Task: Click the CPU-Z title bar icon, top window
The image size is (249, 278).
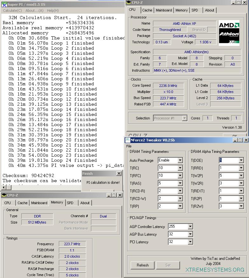Action: click(128, 3)
